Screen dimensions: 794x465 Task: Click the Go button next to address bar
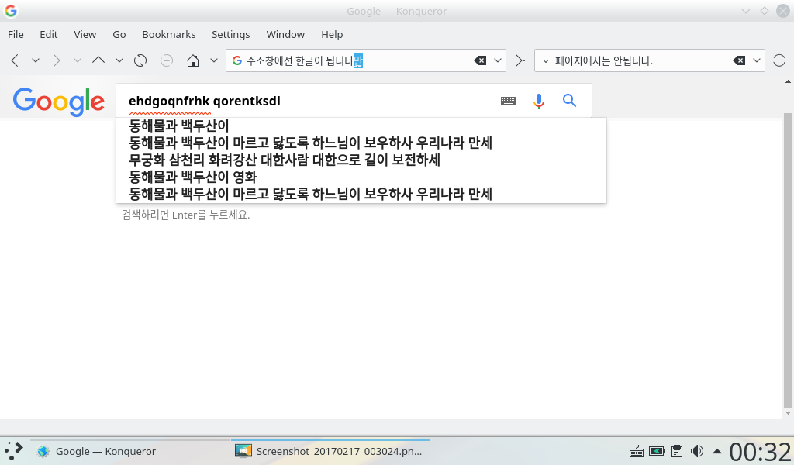tap(520, 60)
